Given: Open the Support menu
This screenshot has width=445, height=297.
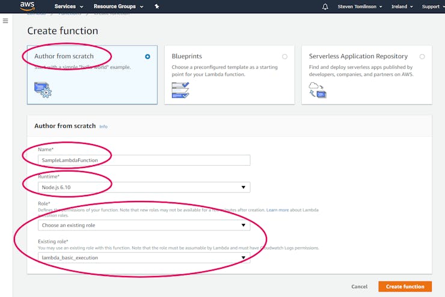Looking at the screenshot, I should tap(432, 7).
